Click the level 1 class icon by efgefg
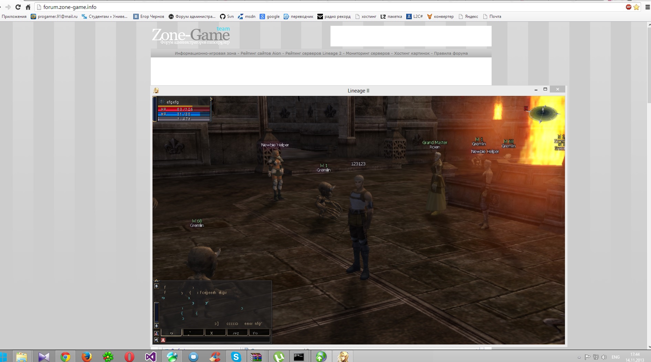The image size is (651, 362). (x=161, y=102)
